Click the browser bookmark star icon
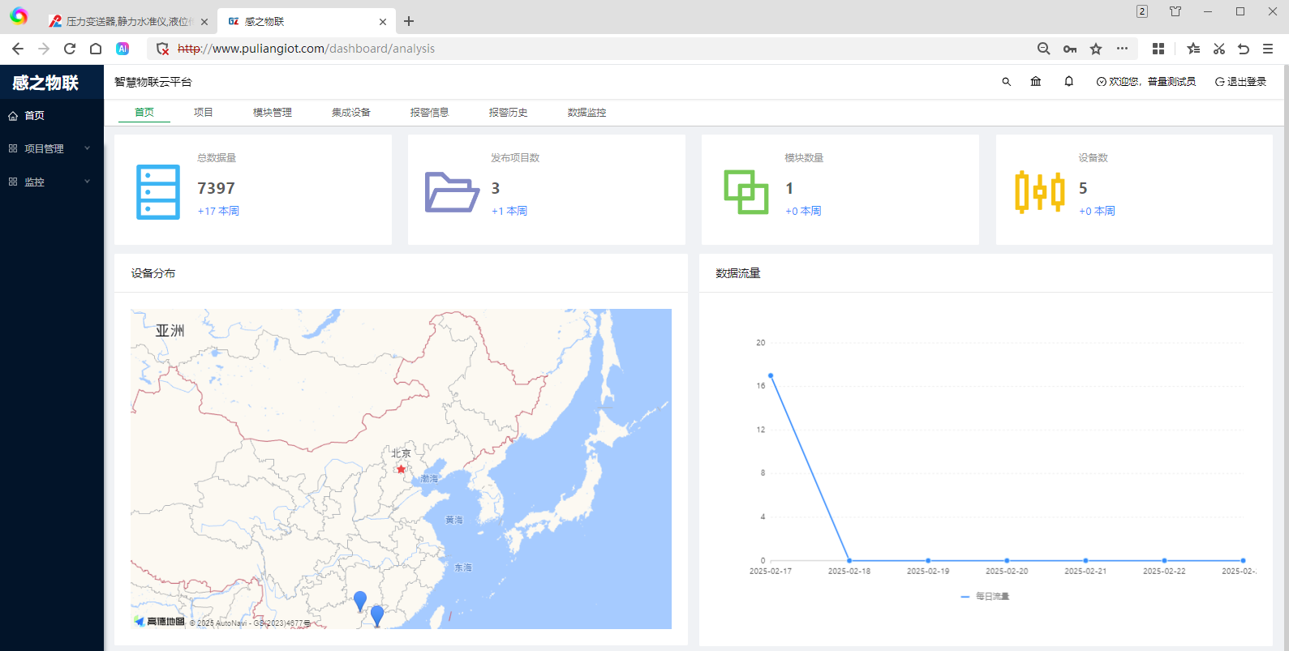 tap(1096, 49)
